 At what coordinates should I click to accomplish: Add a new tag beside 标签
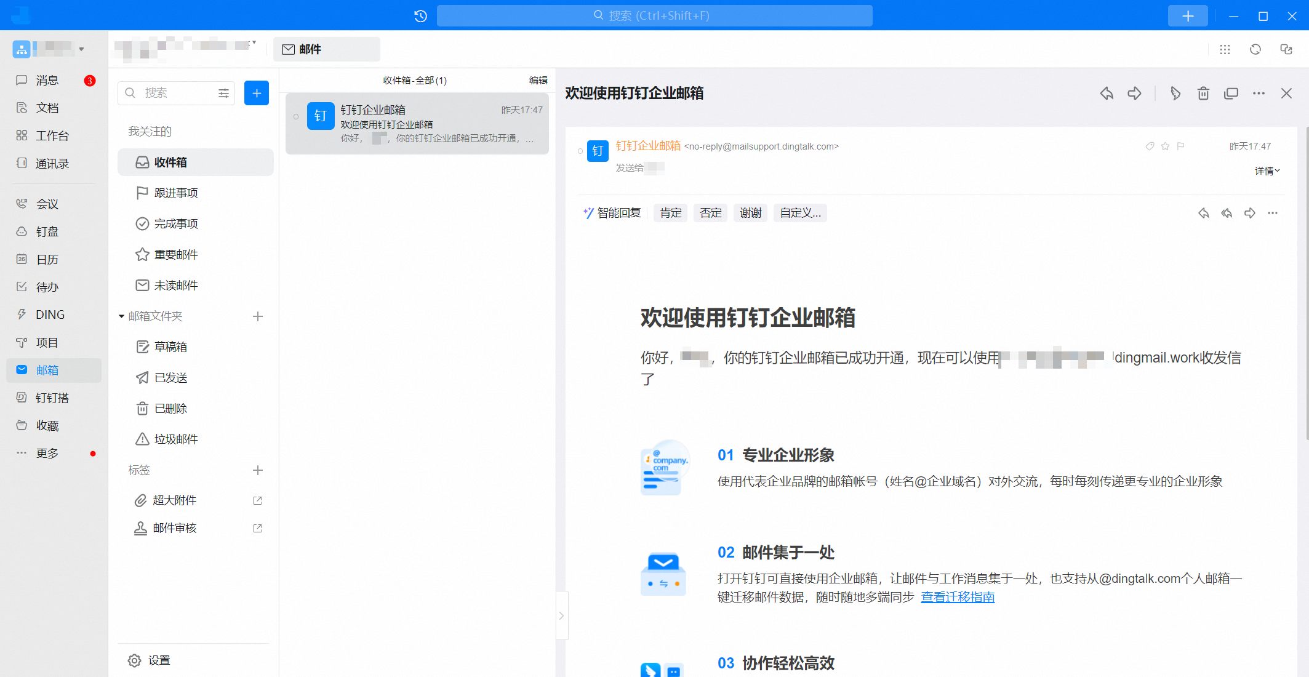click(x=258, y=470)
